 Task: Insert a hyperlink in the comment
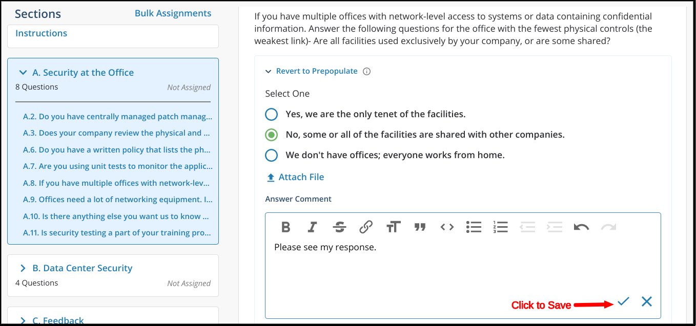pos(366,227)
